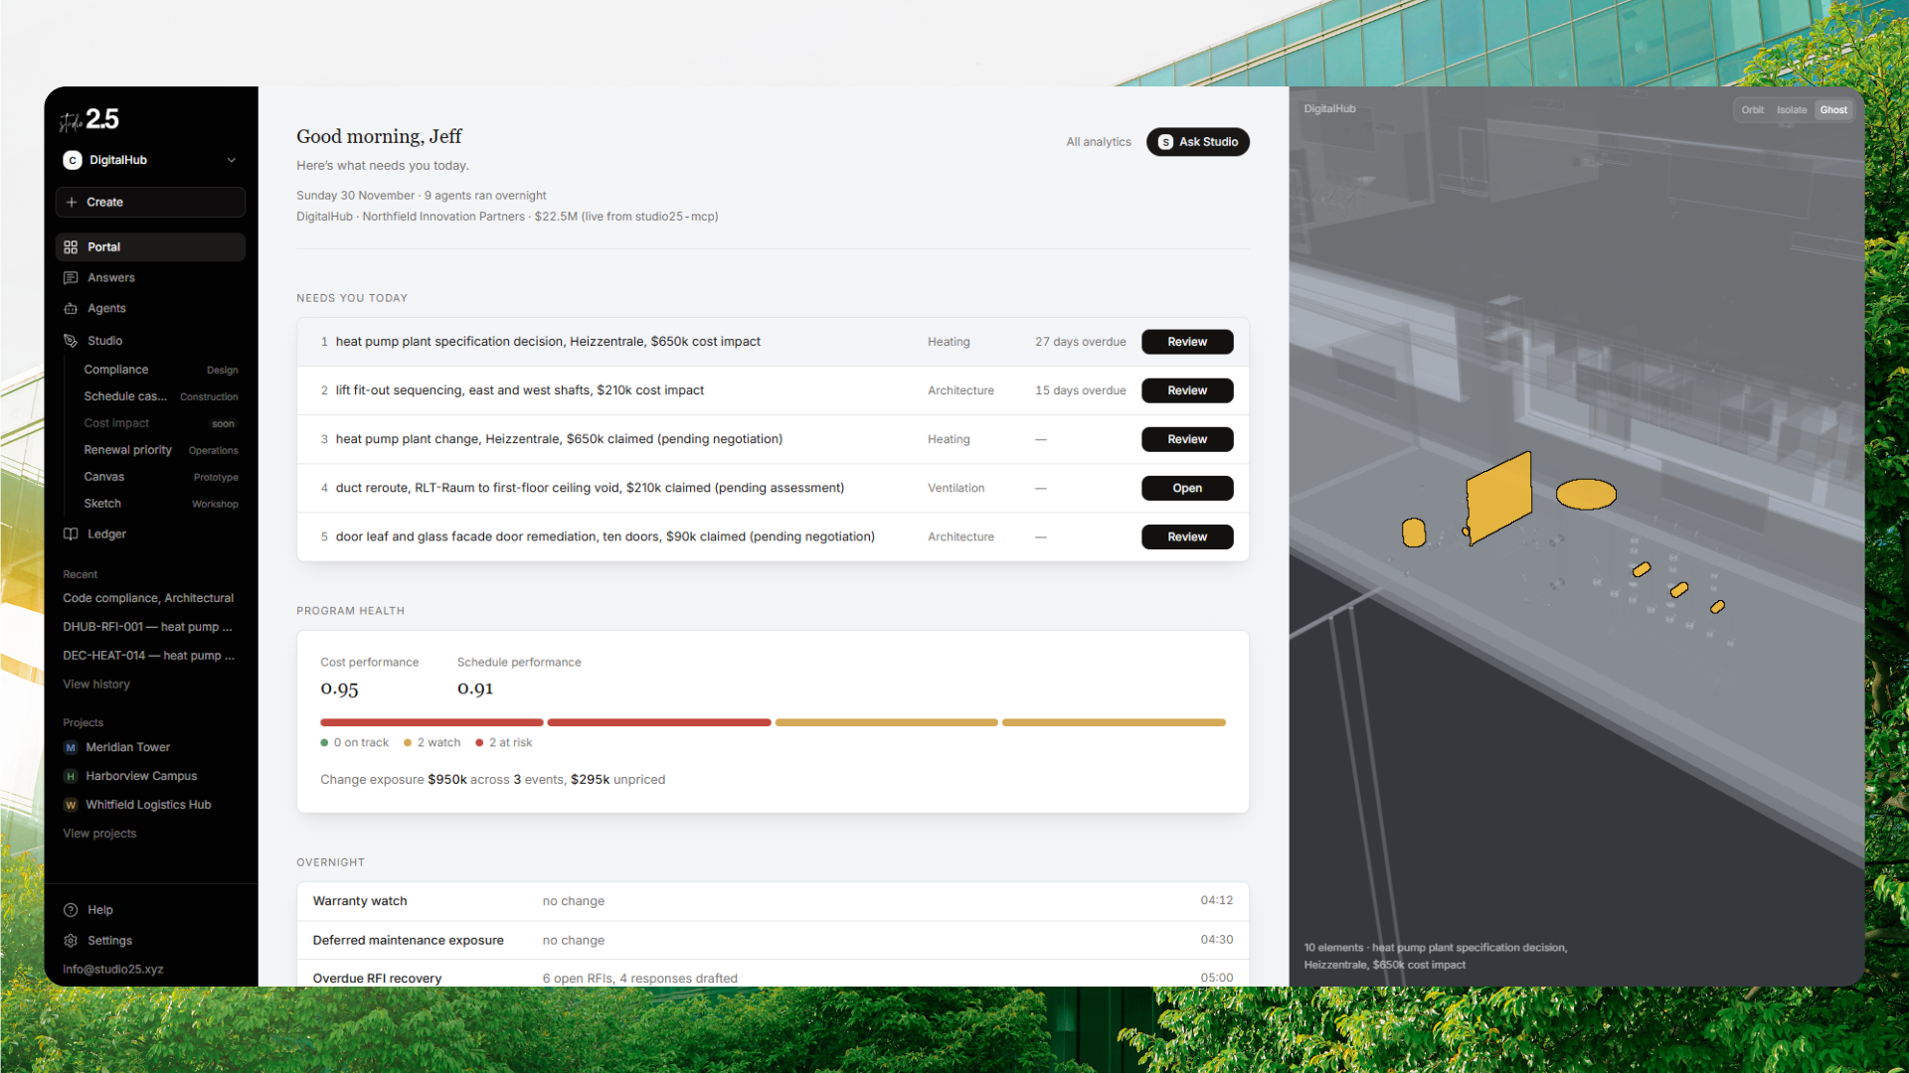Viewport: 1909px width, 1073px height.
Task: Open recent DHUB-RFI-001 heat pump entry
Action: [147, 627]
